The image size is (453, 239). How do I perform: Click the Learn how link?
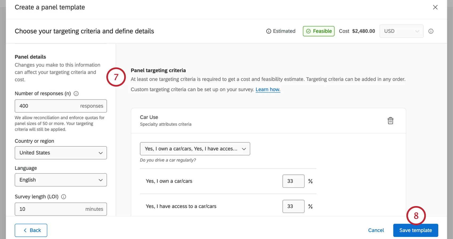coord(268,89)
